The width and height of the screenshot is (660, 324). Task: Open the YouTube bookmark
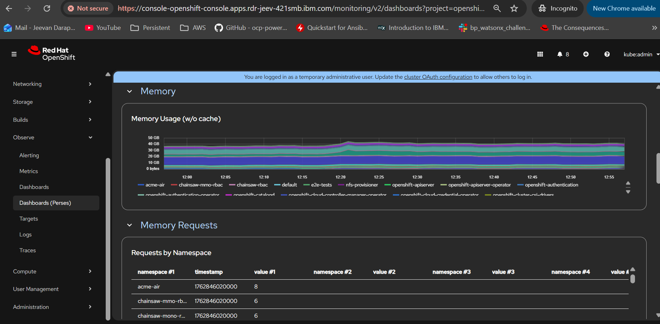click(x=103, y=28)
